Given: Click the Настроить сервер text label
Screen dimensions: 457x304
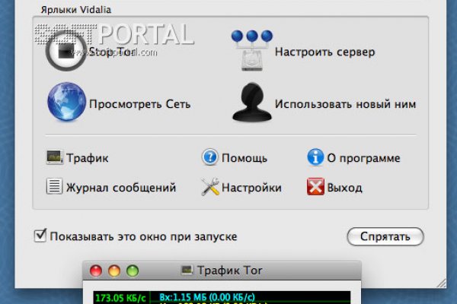Looking at the screenshot, I should [x=324, y=52].
